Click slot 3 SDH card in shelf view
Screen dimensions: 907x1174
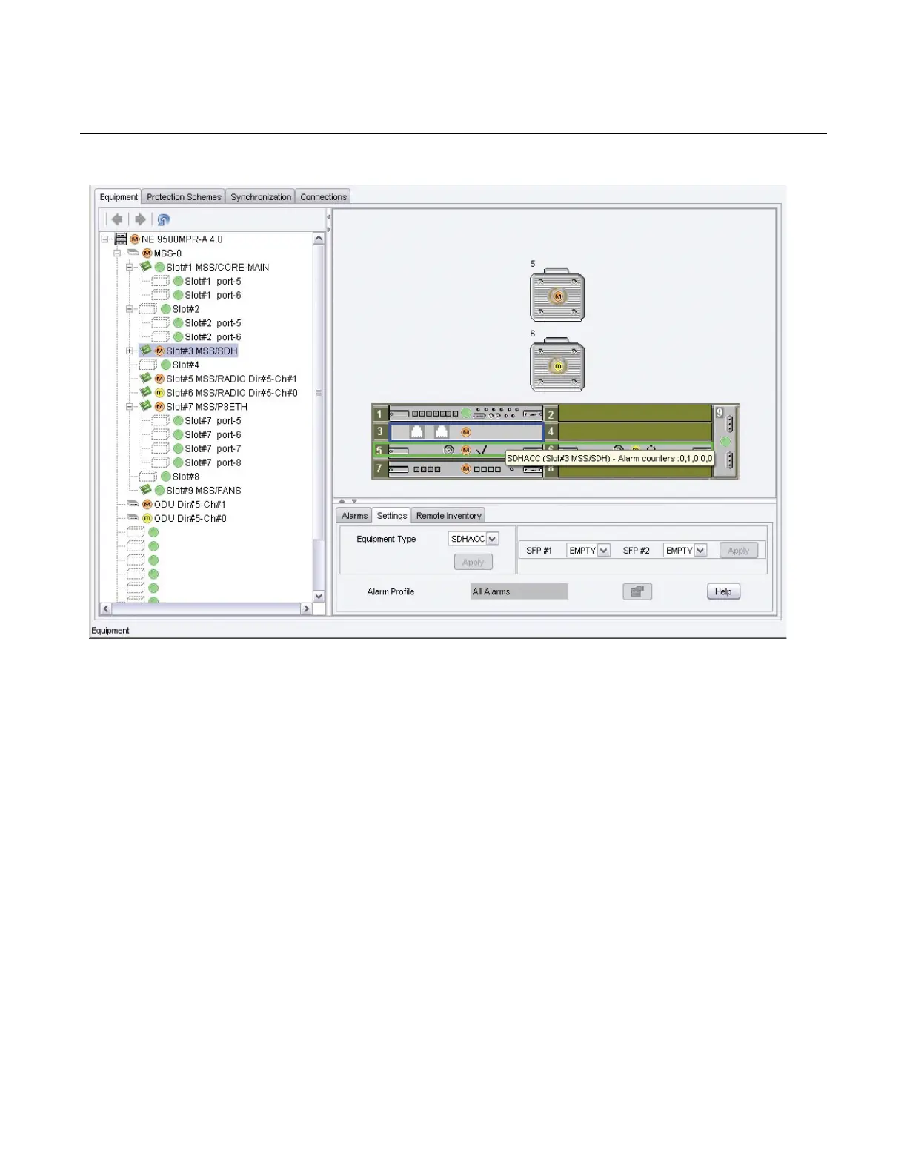coord(466,431)
